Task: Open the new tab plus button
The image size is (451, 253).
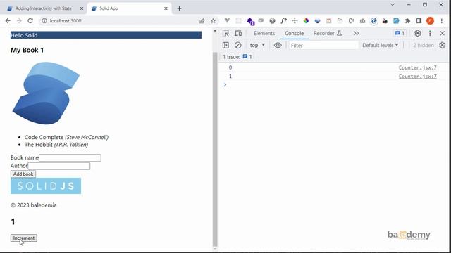Action: tap(179, 8)
